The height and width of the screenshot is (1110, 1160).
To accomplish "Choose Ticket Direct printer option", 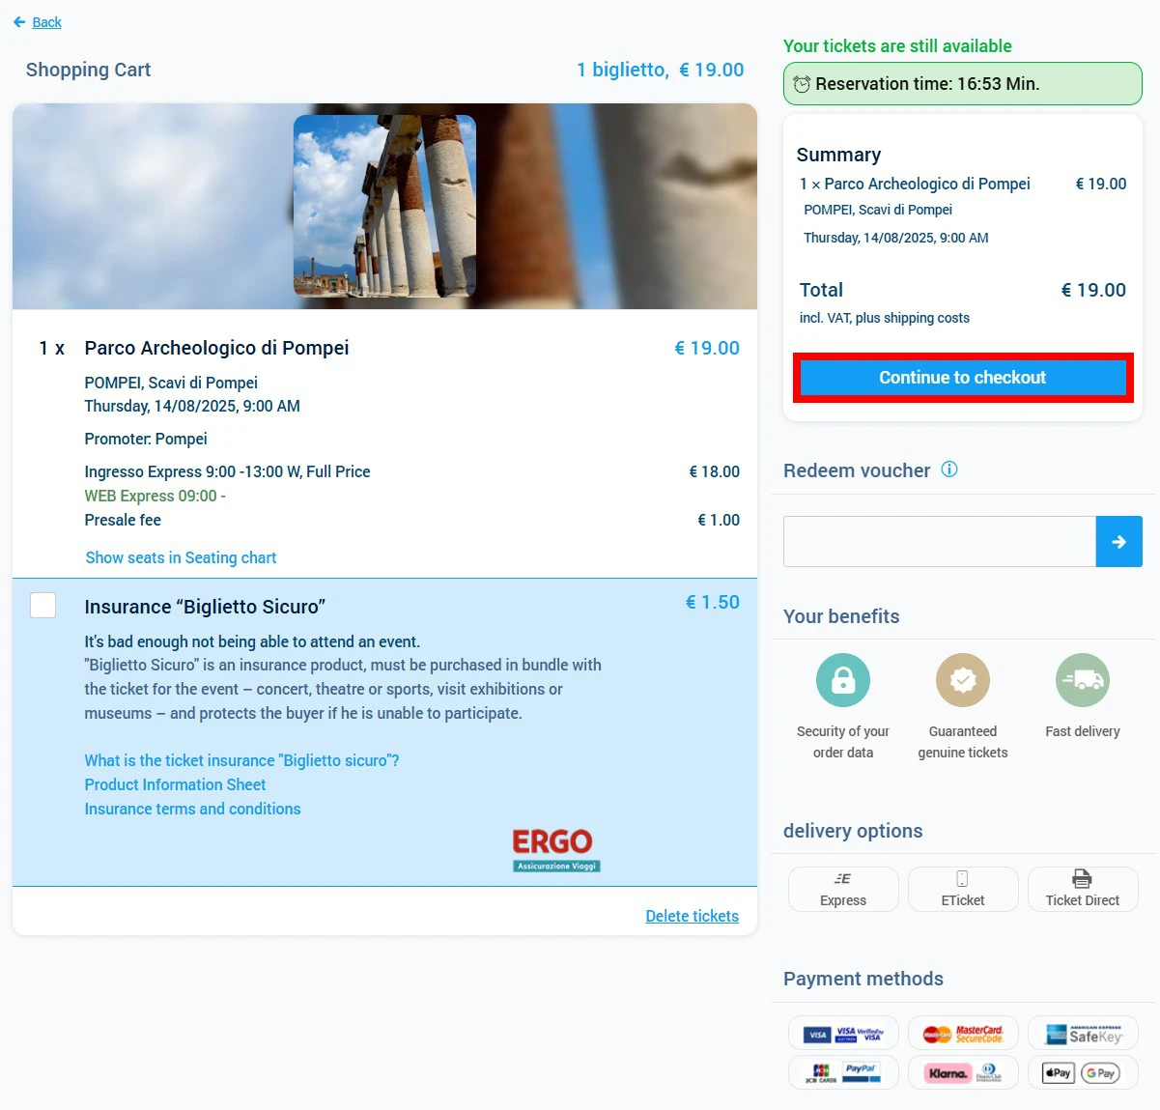I will [x=1082, y=889].
